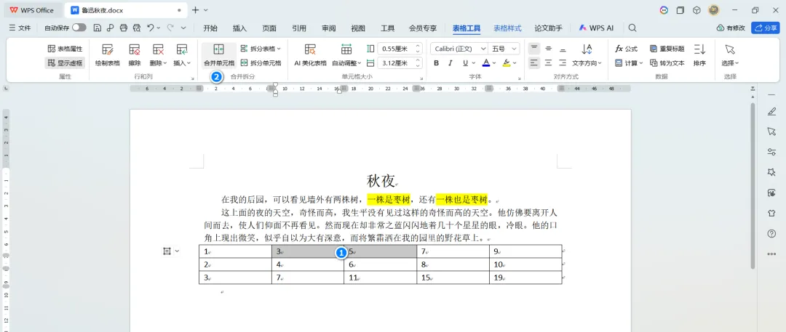Click the 有修改 (Has changes) button
Viewport: 786px width, 332px height.
point(731,28)
